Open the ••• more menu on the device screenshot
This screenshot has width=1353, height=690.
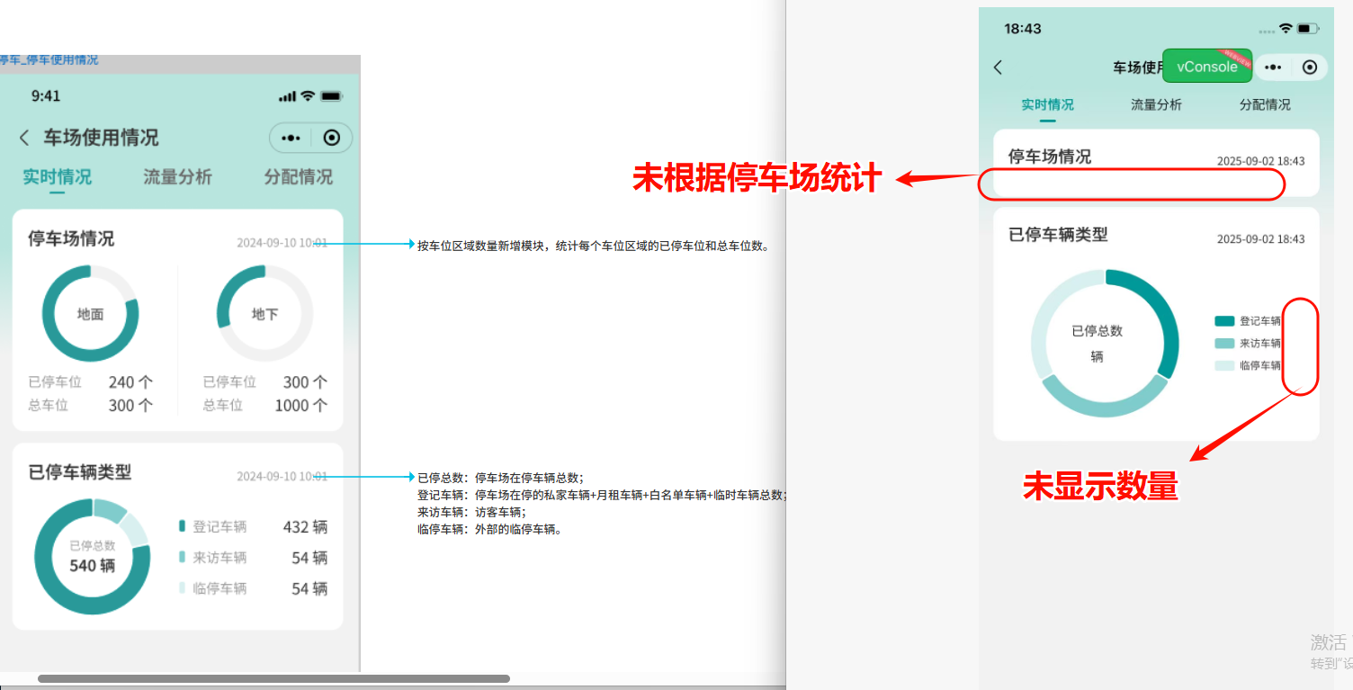[x=1274, y=67]
